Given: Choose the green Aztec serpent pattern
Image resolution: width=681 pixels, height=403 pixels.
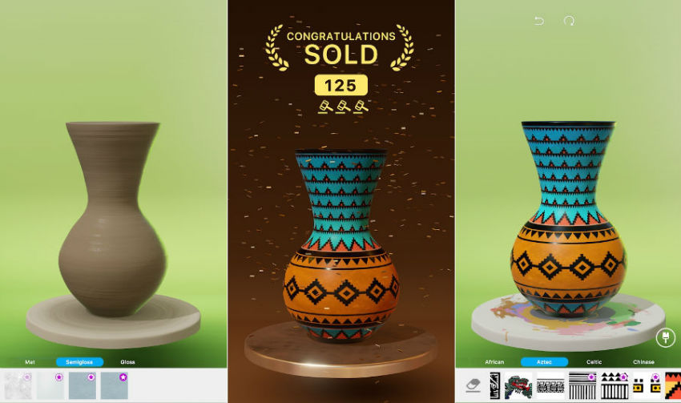Looking at the screenshot, I should 518,385.
